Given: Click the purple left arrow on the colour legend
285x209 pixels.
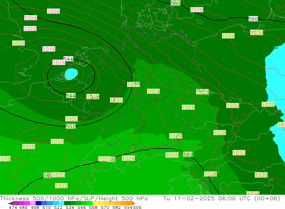Looking at the screenshot, I should coord(10,203).
